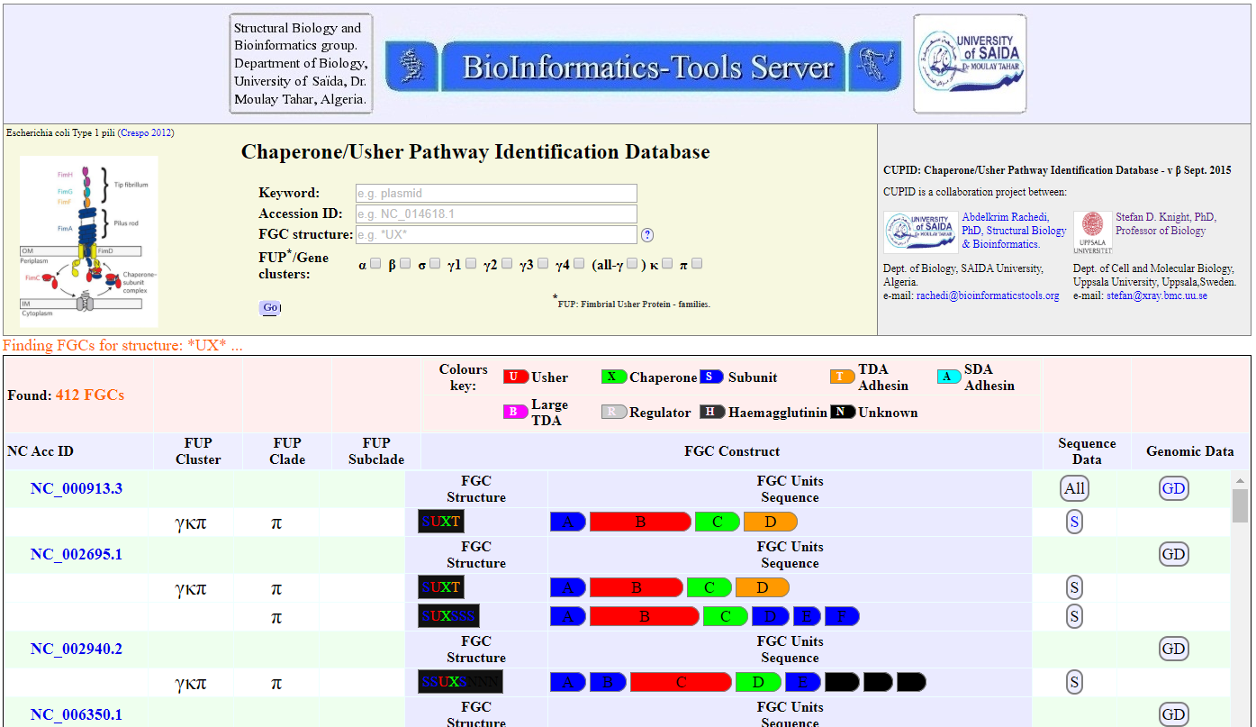This screenshot has width=1256, height=727.
Task: Click the orange TDA Adhesin key badge
Action: pyautogui.click(x=843, y=377)
